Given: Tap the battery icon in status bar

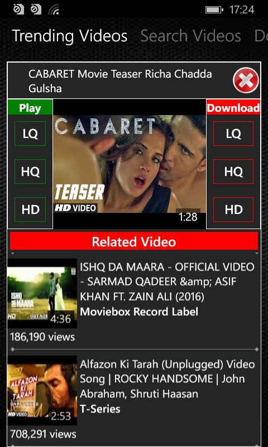Looking at the screenshot, I should (x=214, y=10).
